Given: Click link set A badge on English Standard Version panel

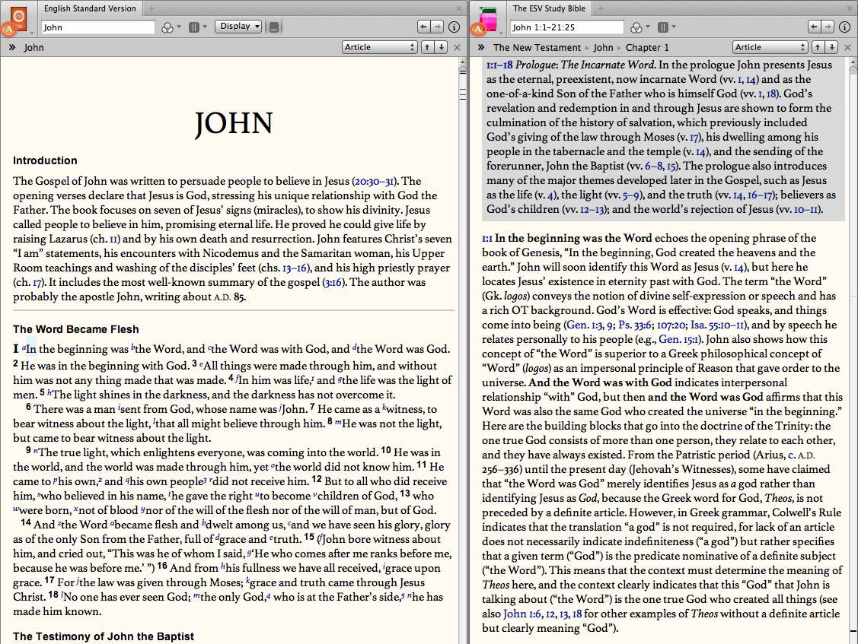Looking at the screenshot, I should pos(9,29).
